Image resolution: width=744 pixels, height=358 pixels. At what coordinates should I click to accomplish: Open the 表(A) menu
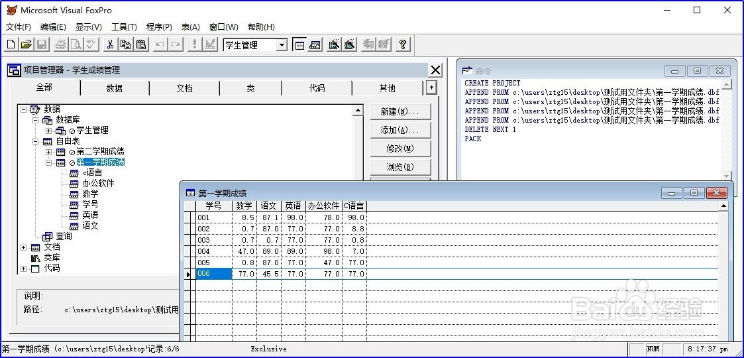tap(191, 27)
